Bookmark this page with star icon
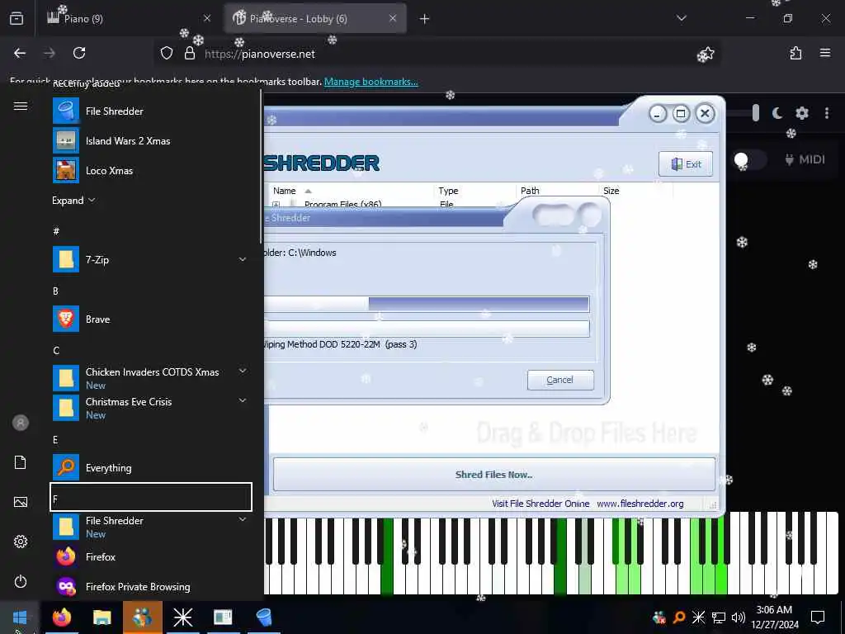 click(x=706, y=54)
